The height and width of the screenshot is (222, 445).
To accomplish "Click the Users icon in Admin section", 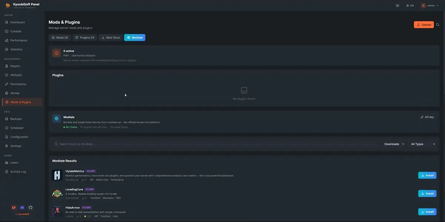I will pyautogui.click(x=7, y=163).
